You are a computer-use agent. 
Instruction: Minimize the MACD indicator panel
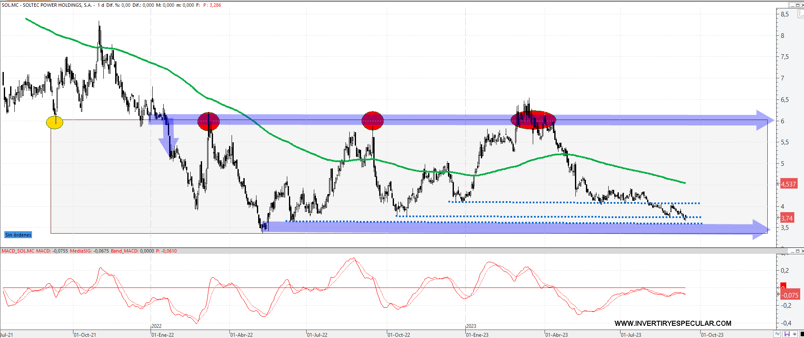(792, 251)
